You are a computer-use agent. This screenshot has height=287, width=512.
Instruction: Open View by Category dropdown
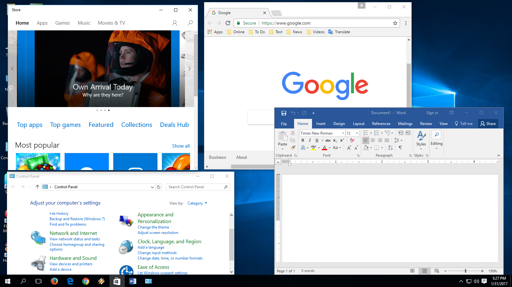(197, 203)
